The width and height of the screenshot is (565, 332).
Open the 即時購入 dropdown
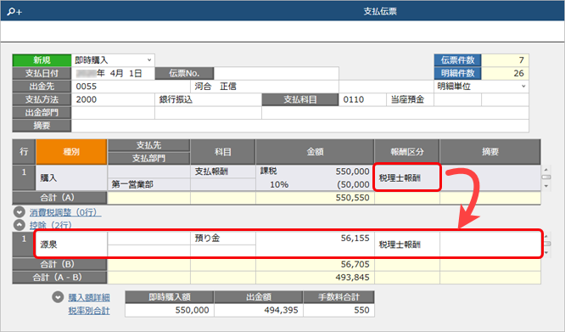click(113, 60)
